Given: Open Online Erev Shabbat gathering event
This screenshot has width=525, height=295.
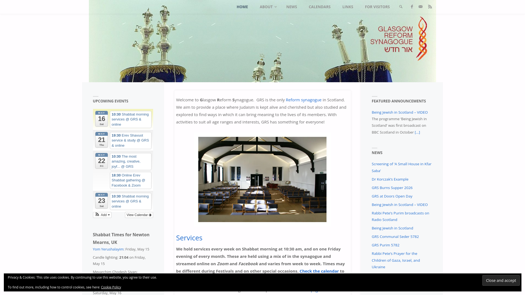Looking at the screenshot, I should pos(131,180).
